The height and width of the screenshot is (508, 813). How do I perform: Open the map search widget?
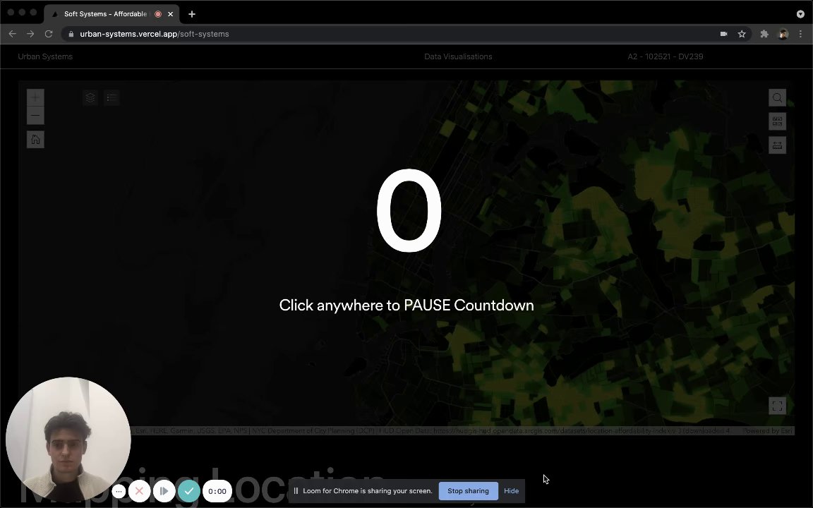coord(777,97)
